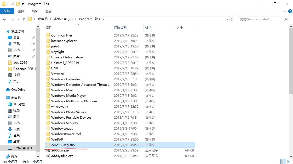Select the WinRAR folder icon
Image resolution: width=293 pixels, height=164 pixels.
(x=48, y=139)
